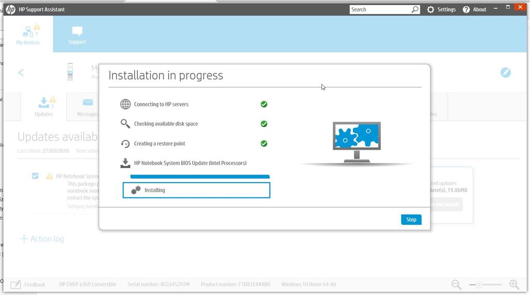Click 'Last check: 27/03/2016' text
This screenshot has width=530, height=295.
point(43,151)
